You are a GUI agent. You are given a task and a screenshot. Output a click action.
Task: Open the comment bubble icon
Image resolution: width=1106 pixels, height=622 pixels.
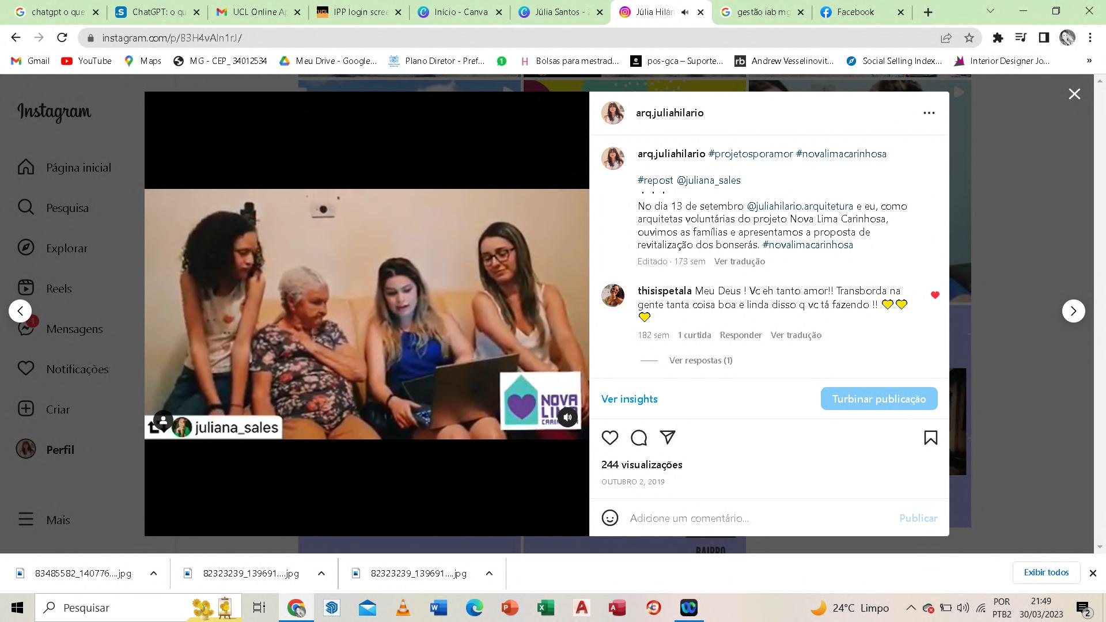point(638,438)
